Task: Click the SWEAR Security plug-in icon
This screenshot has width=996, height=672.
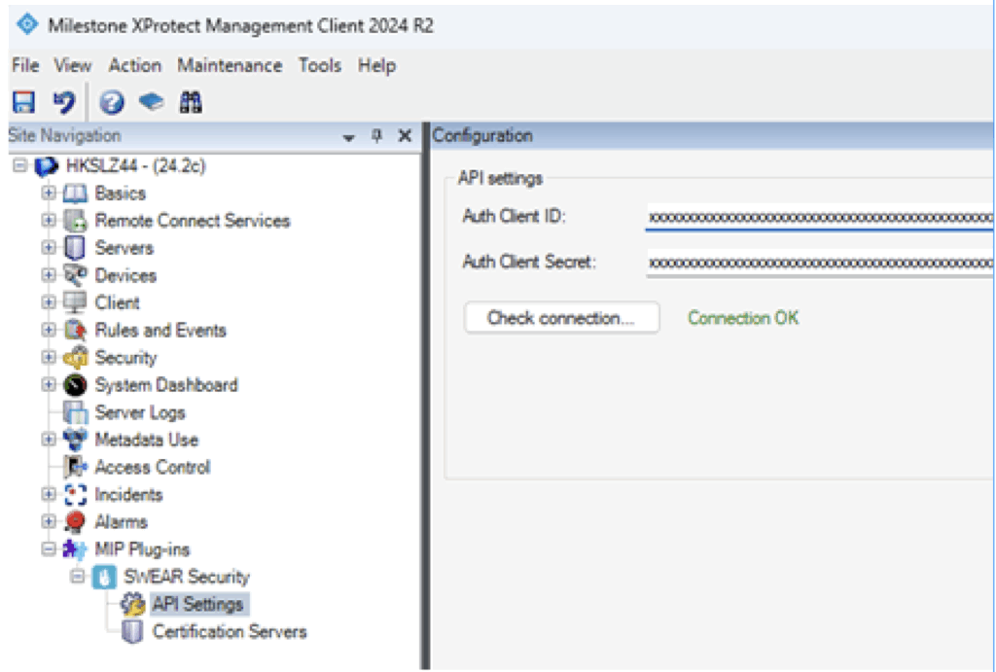Action: [103, 578]
